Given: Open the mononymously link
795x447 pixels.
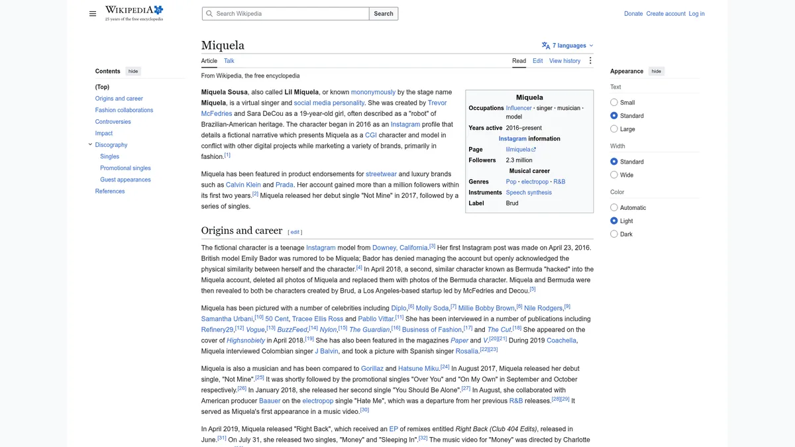Looking at the screenshot, I should tap(373, 92).
